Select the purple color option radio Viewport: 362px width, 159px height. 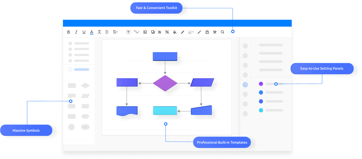pyautogui.click(x=261, y=84)
